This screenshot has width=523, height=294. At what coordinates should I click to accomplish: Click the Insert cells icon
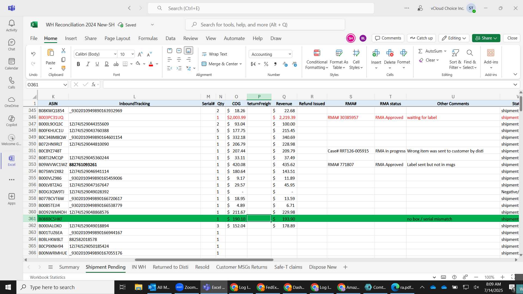376,53
